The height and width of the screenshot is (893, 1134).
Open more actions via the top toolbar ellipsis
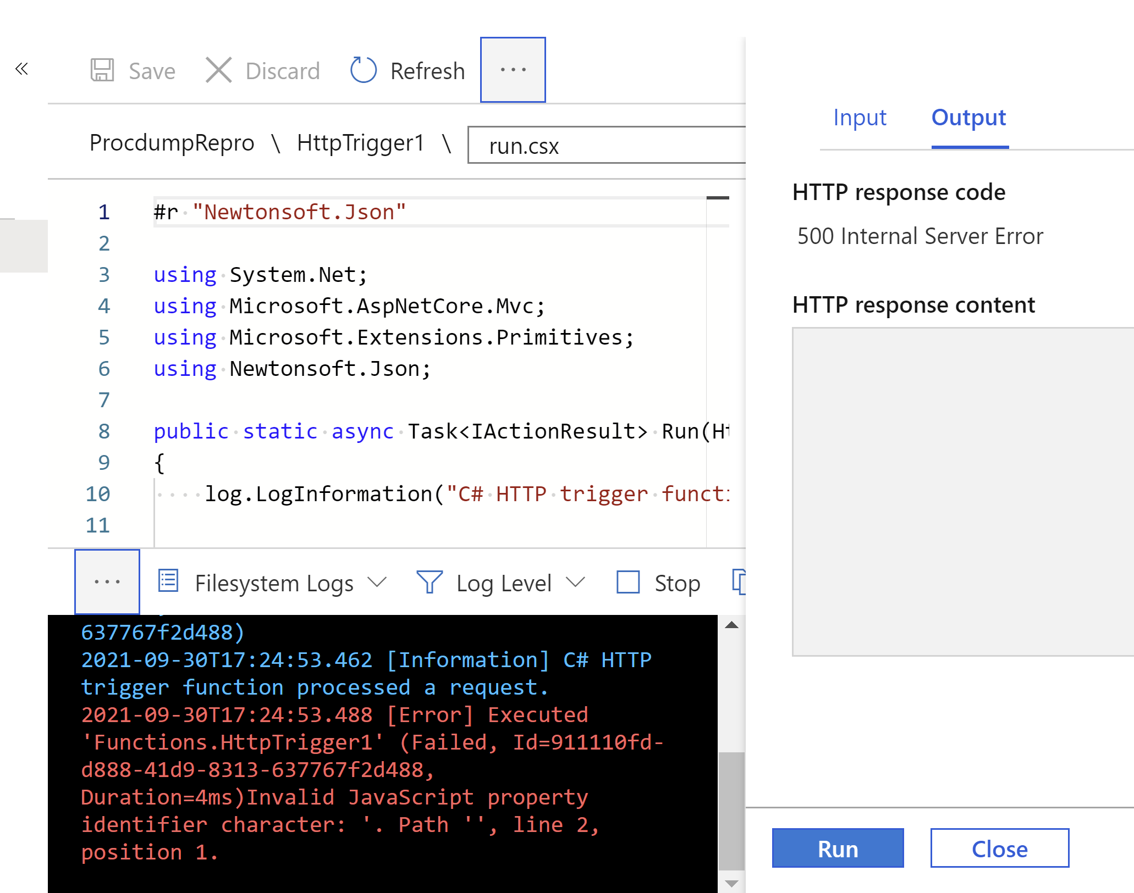click(x=512, y=69)
